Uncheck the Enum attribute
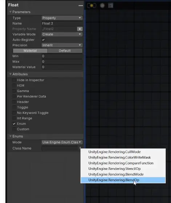The width and height of the screenshot is (171, 203). 14,124
